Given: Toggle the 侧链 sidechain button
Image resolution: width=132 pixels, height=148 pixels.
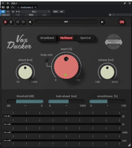Looking at the screenshot, I should click(55, 12).
